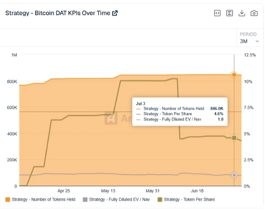
Task: Click the gray legend color swatch
Action: coord(85,200)
